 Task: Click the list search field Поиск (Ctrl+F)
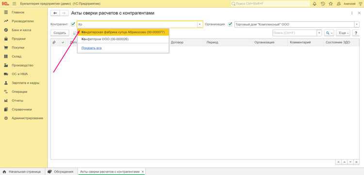295,33
